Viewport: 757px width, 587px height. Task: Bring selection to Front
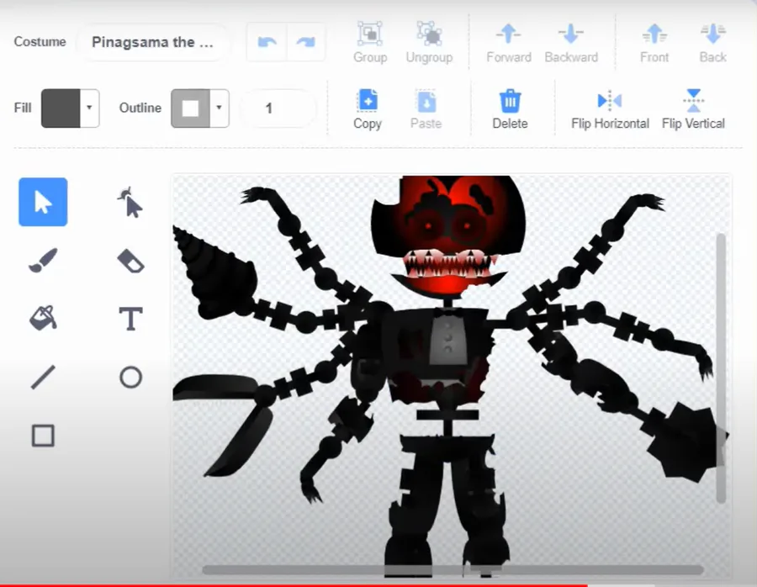click(654, 43)
